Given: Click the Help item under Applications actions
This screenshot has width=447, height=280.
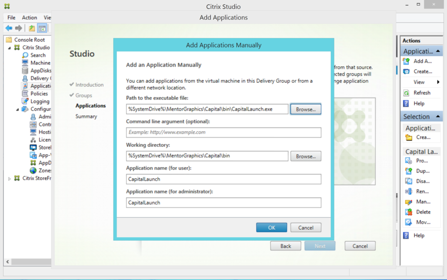Looking at the screenshot, I should tap(419, 104).
